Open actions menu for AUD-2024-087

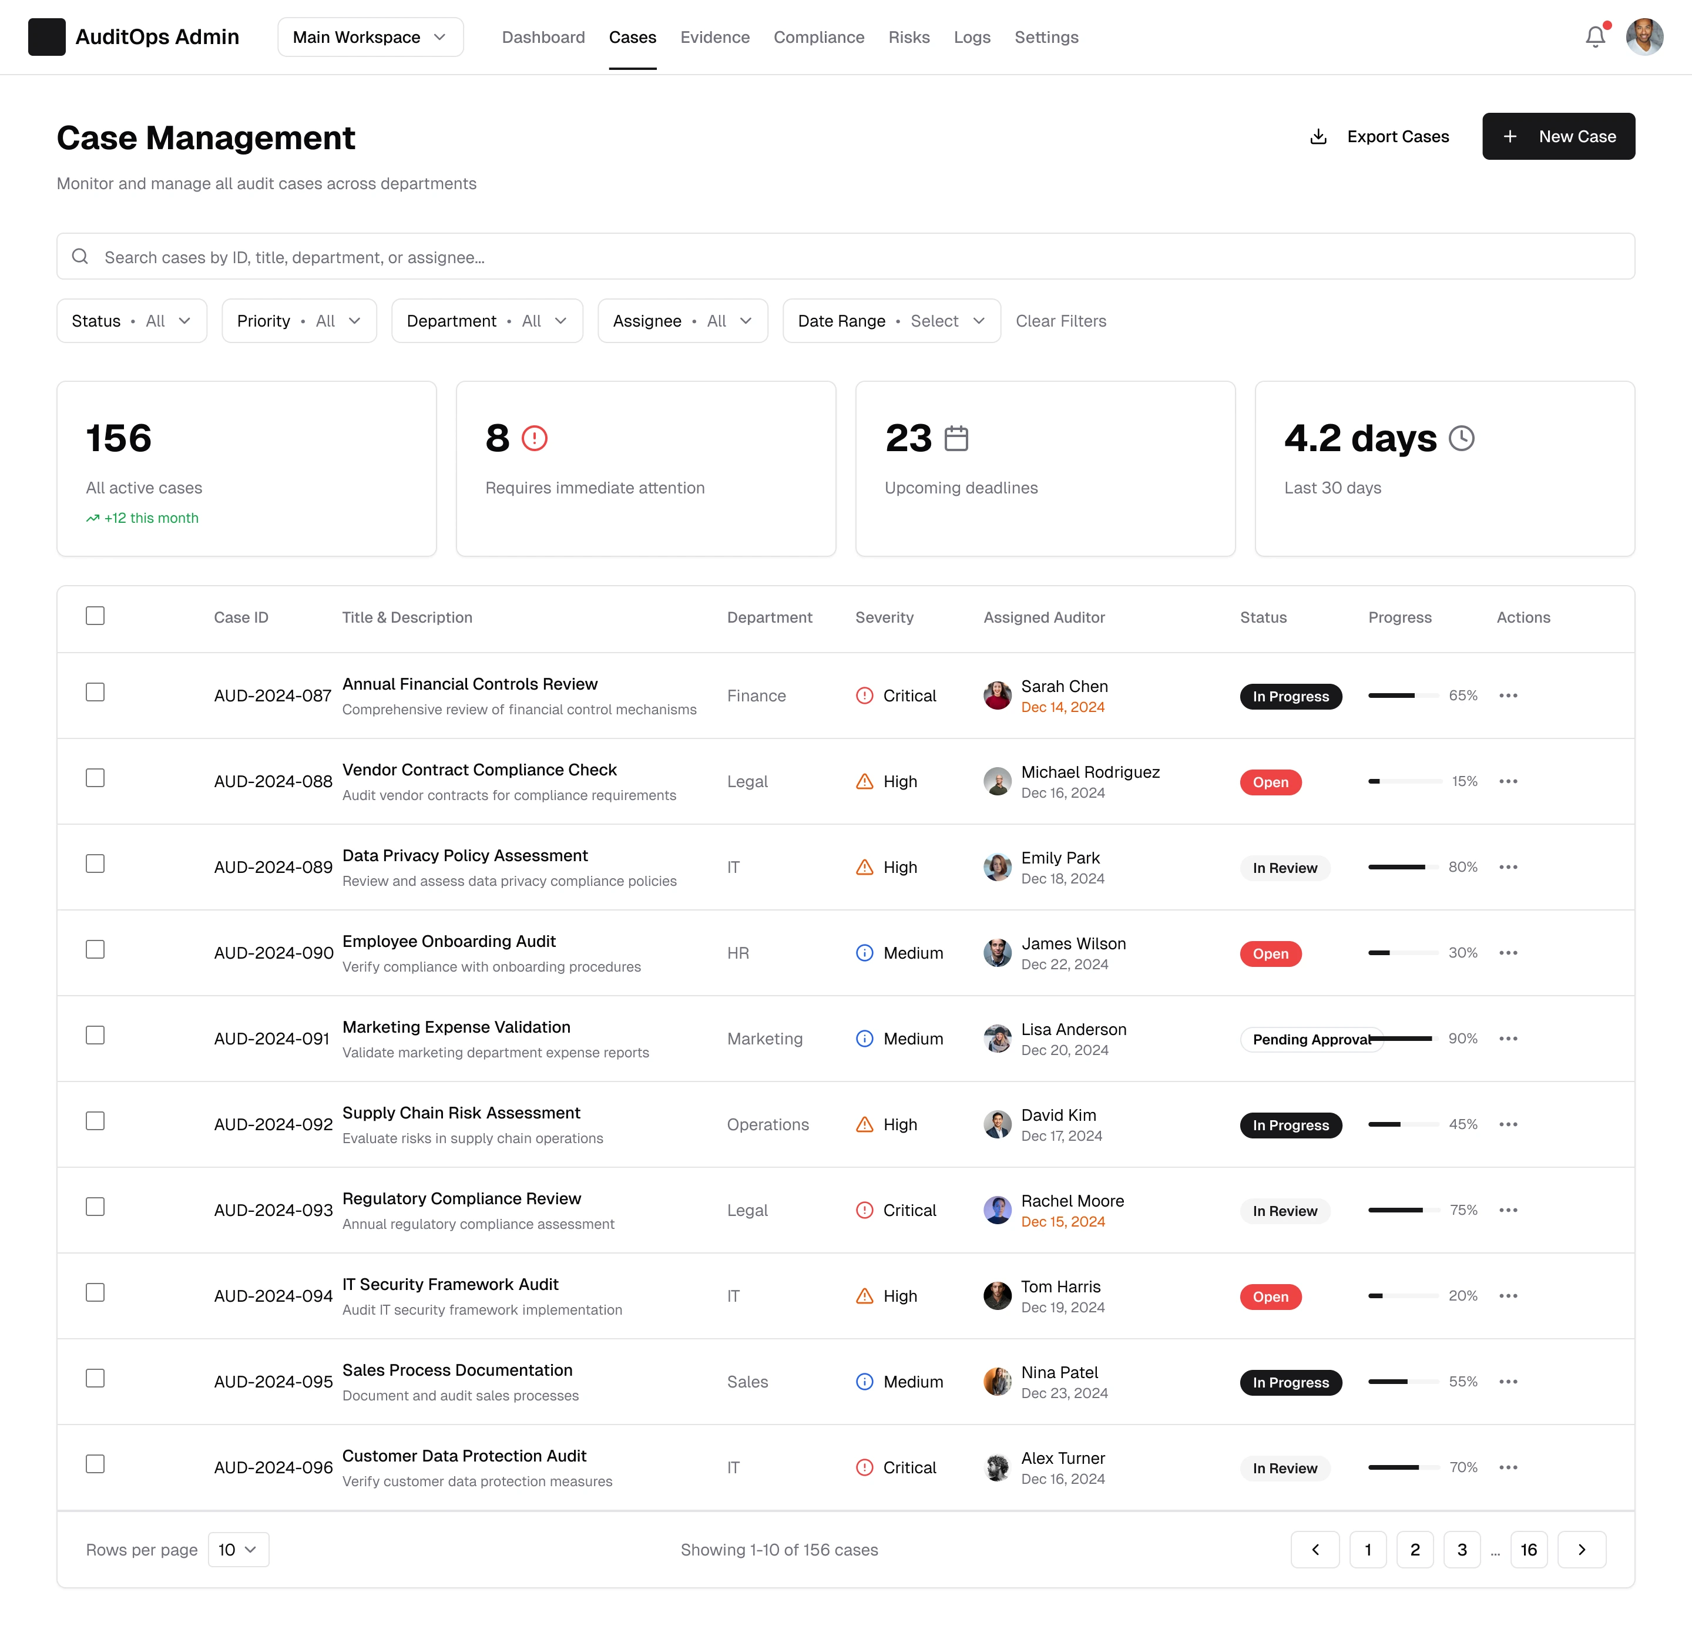tap(1508, 696)
